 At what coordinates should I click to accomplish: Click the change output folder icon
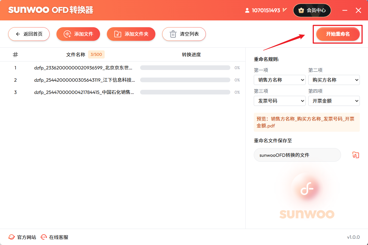356,155
